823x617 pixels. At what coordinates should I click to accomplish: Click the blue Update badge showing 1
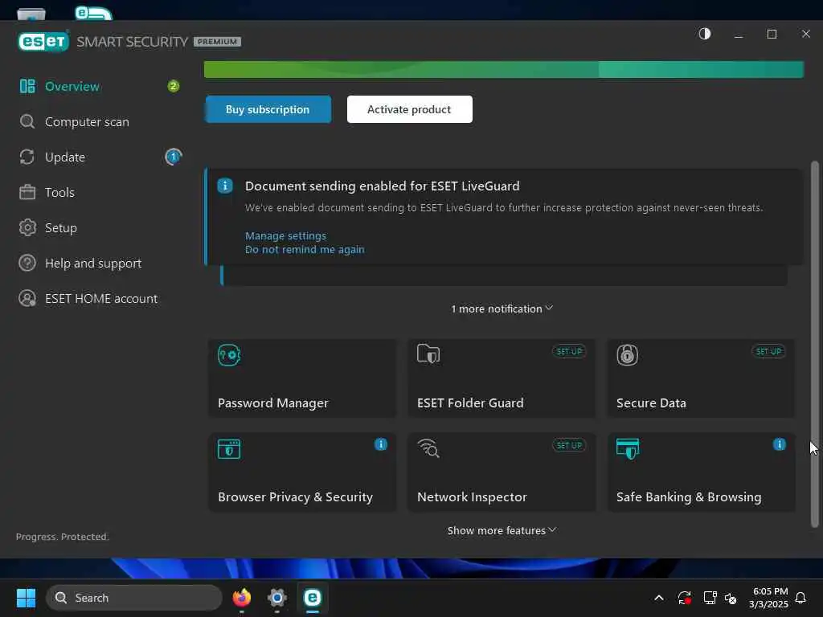(174, 157)
